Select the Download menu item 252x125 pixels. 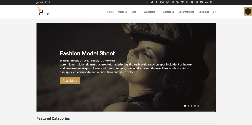tap(204, 12)
